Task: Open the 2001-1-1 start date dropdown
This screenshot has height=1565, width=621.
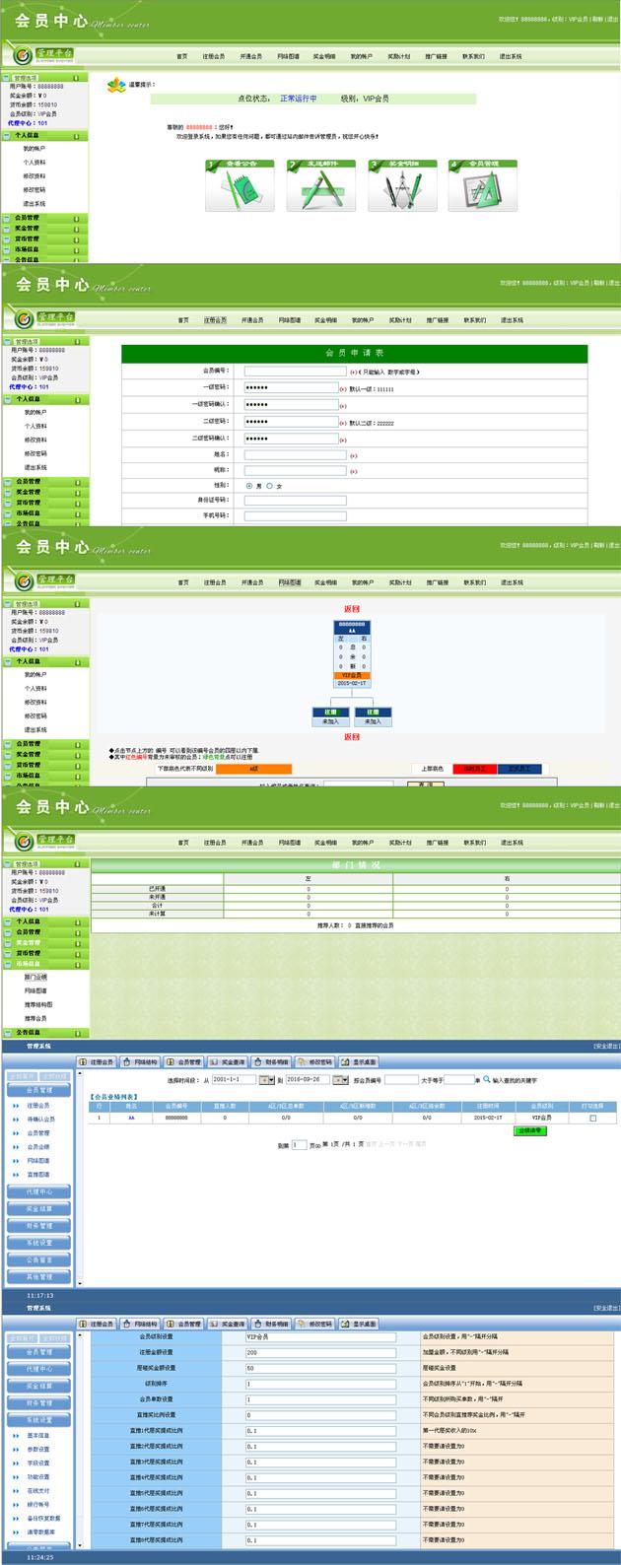Action: pos(266,1080)
